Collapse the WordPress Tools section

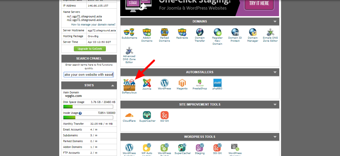[275, 137]
